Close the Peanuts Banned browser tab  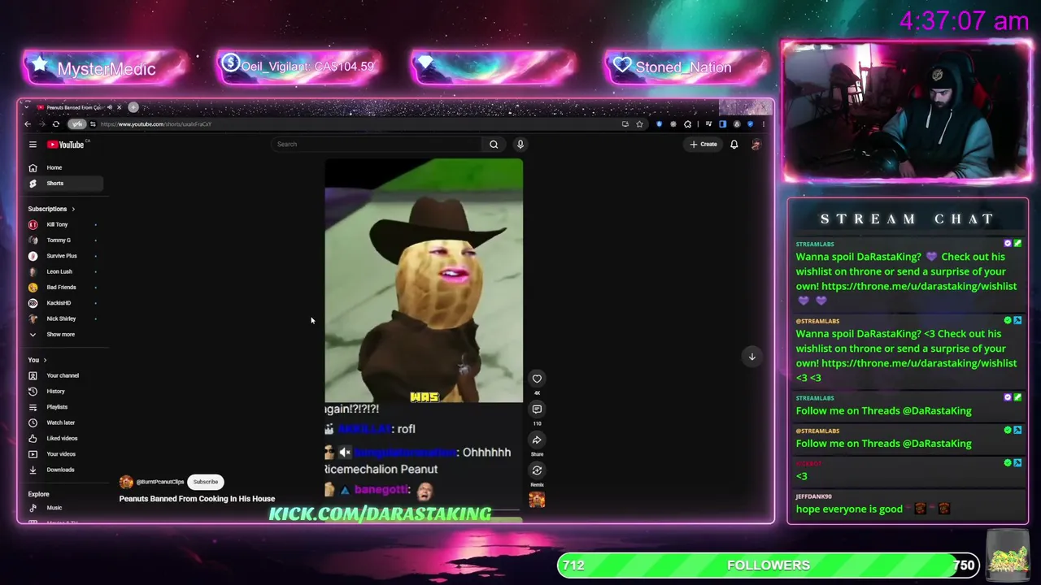[x=119, y=107]
